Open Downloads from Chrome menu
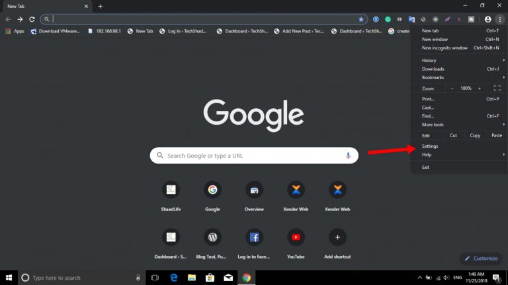This screenshot has height=285, width=508. (460, 69)
